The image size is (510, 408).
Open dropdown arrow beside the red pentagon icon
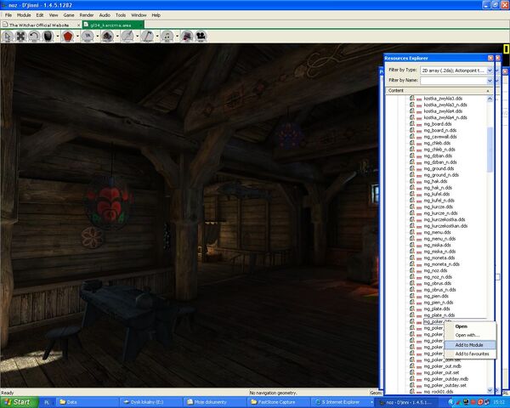pos(77,37)
